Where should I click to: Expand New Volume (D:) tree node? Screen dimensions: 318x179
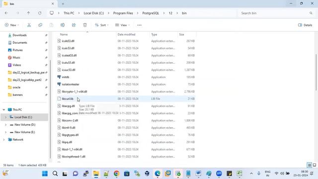click(x=5, y=125)
